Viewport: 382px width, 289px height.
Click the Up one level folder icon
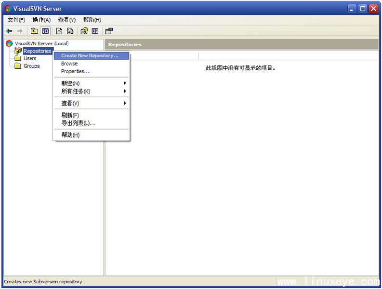pyautogui.click(x=34, y=31)
